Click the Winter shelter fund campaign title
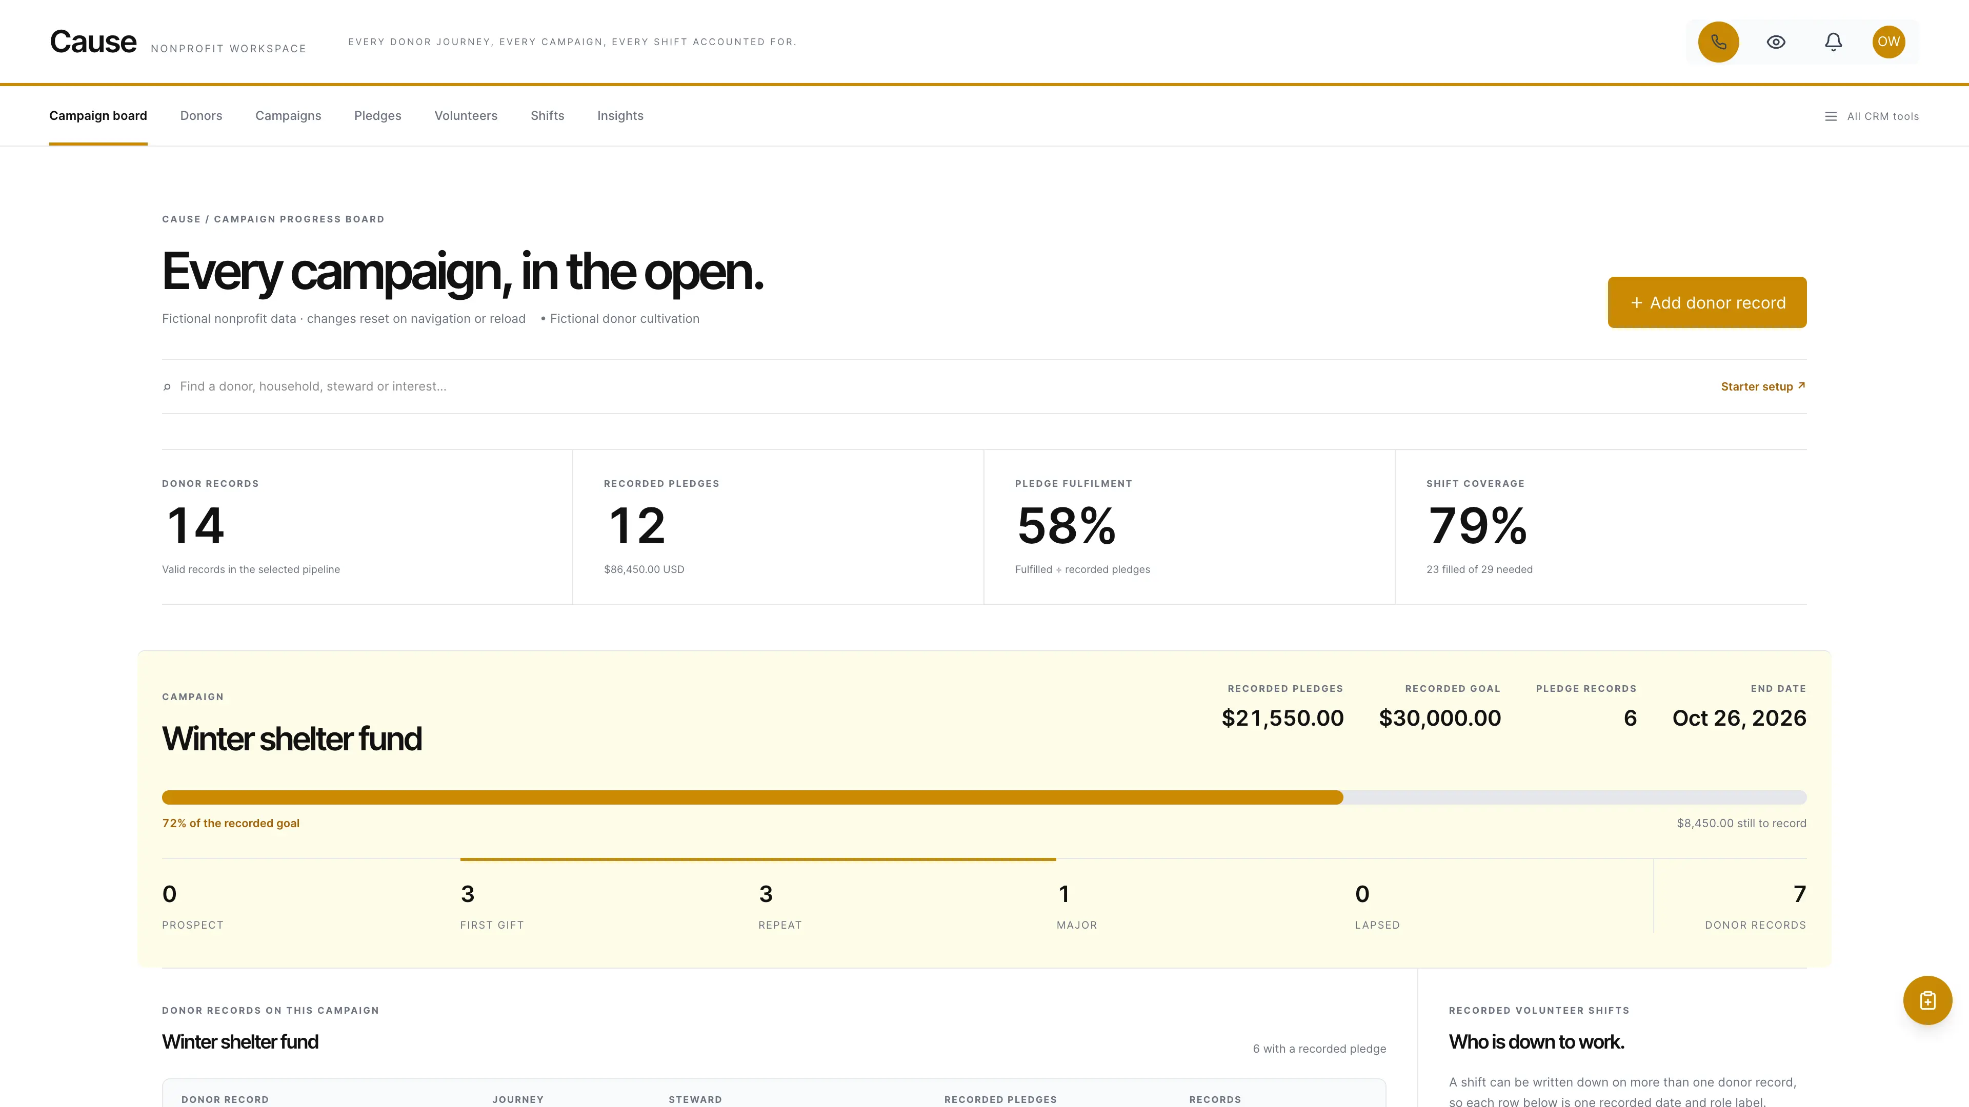The width and height of the screenshot is (1969, 1107). (292, 739)
